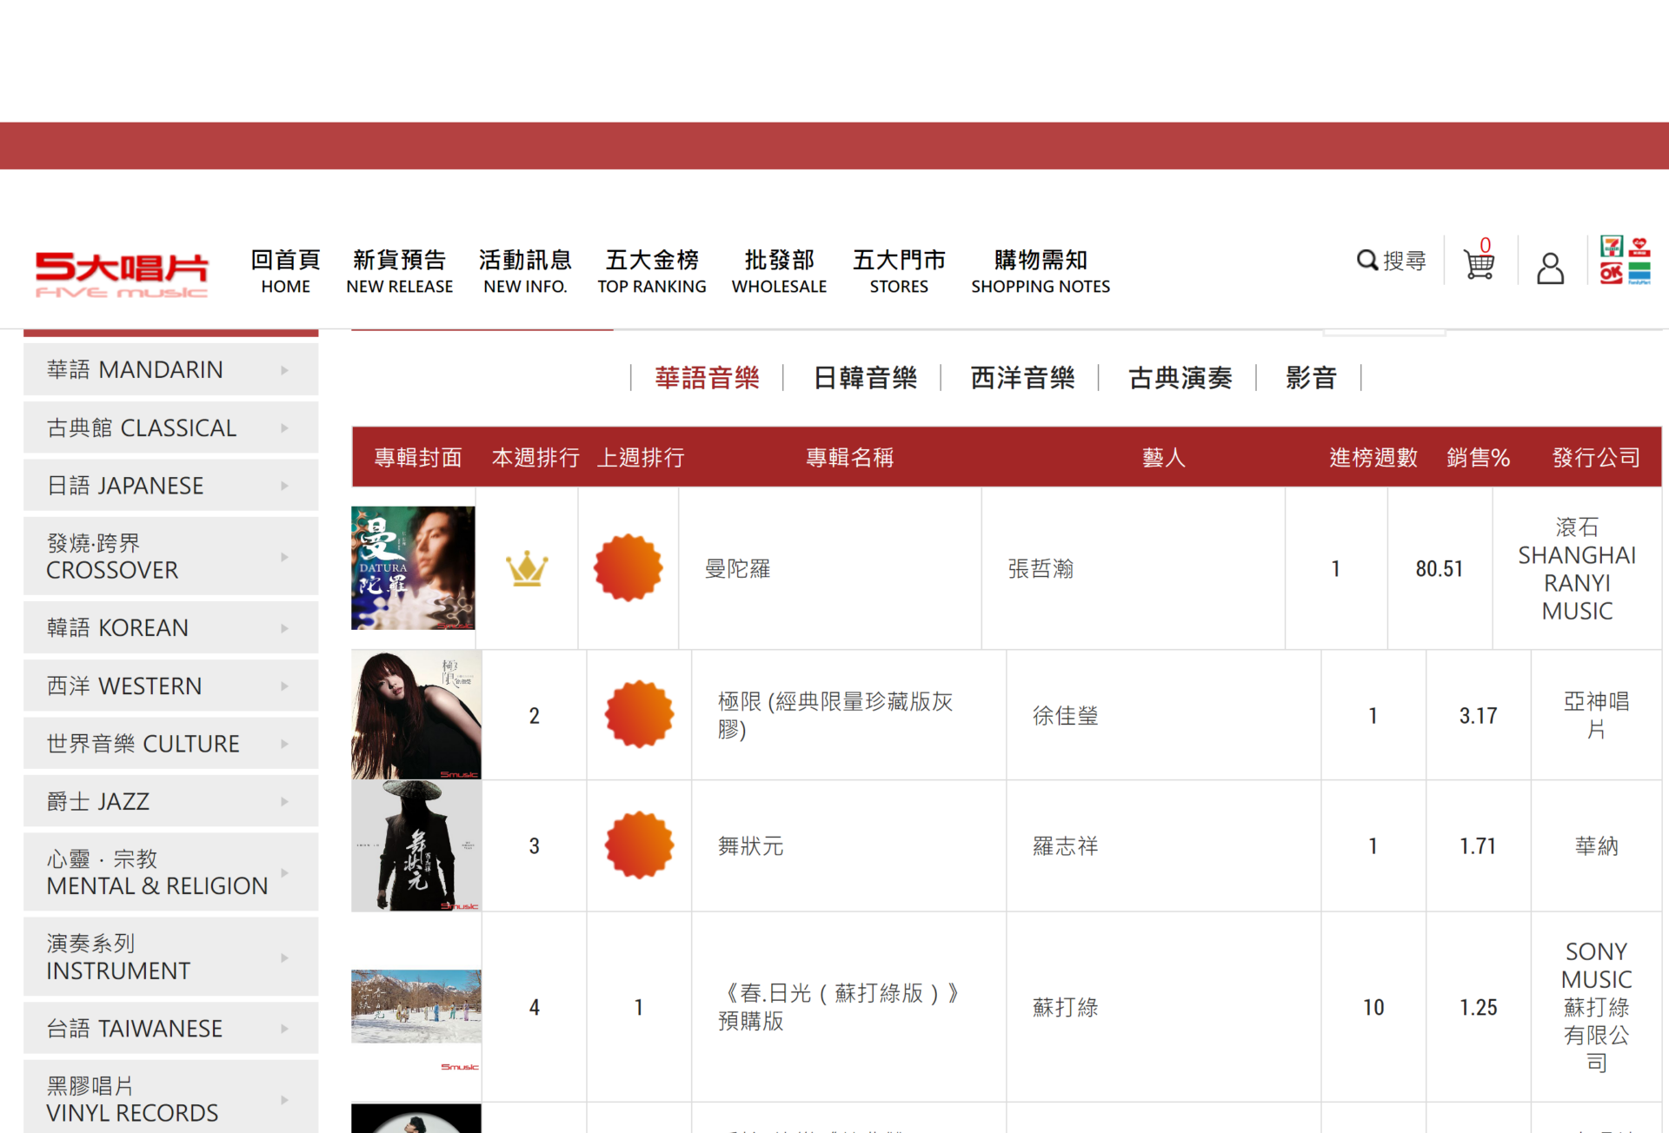Expand the 華語 MANDARIN category arrow
This screenshot has height=1133, width=1669.
pos(284,370)
